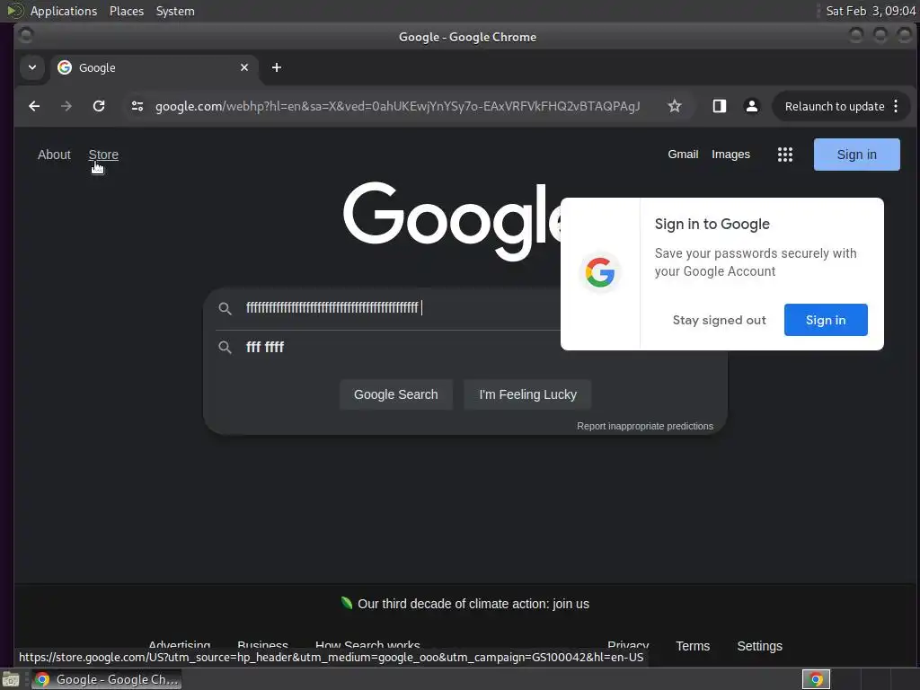Open the Places menu

coord(127,11)
